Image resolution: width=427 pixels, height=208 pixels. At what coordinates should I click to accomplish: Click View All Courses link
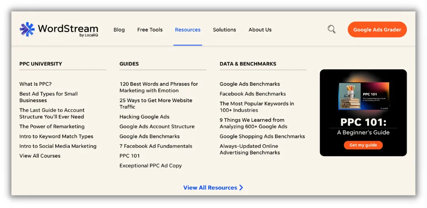40,156
